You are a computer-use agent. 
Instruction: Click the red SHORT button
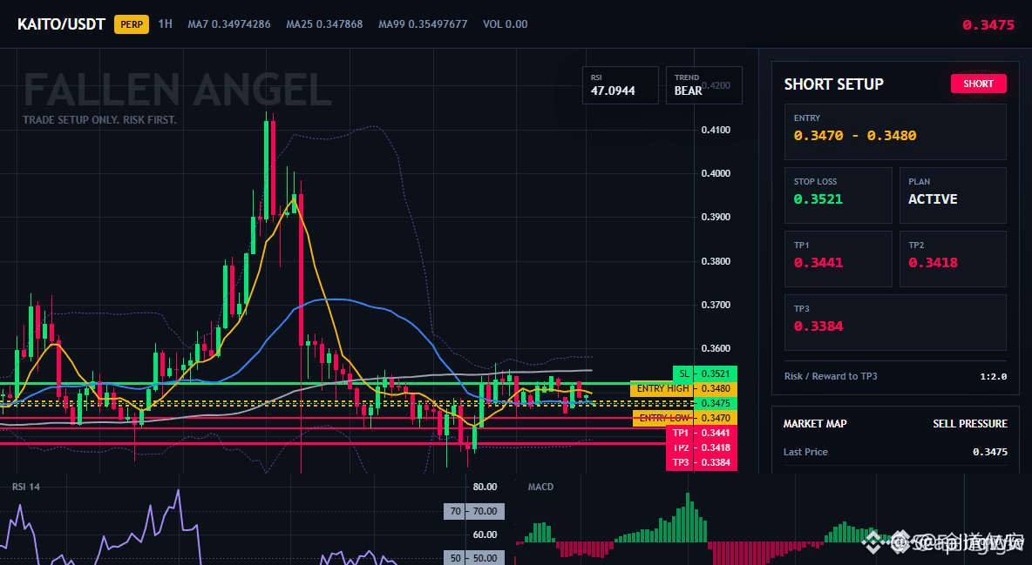tap(978, 84)
